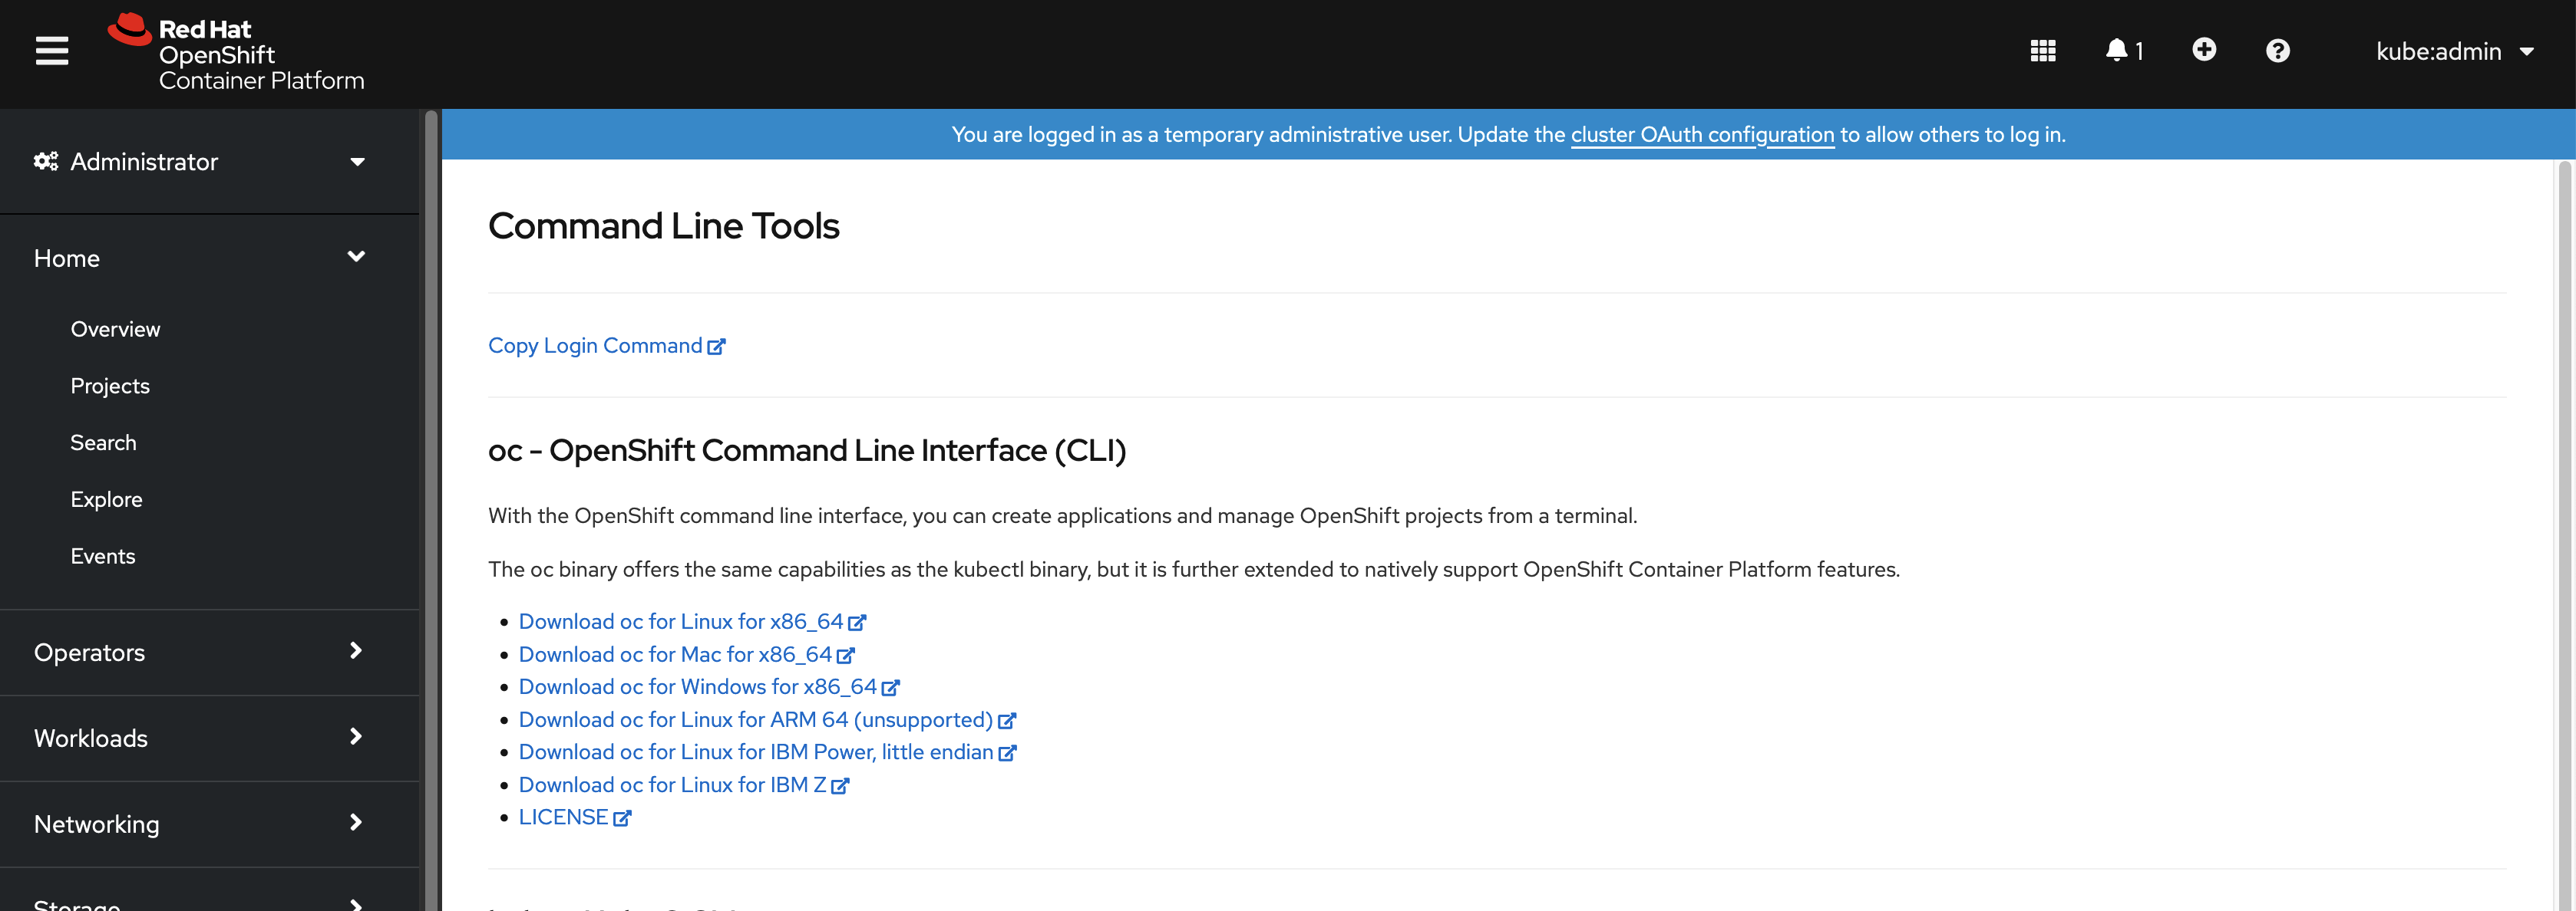Click the add/plus icon in top bar

(x=2201, y=49)
